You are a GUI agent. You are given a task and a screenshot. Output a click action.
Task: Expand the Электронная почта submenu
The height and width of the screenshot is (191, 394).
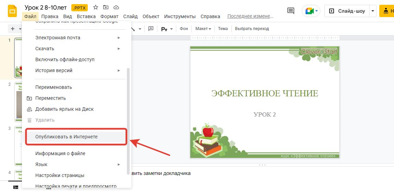(x=76, y=38)
